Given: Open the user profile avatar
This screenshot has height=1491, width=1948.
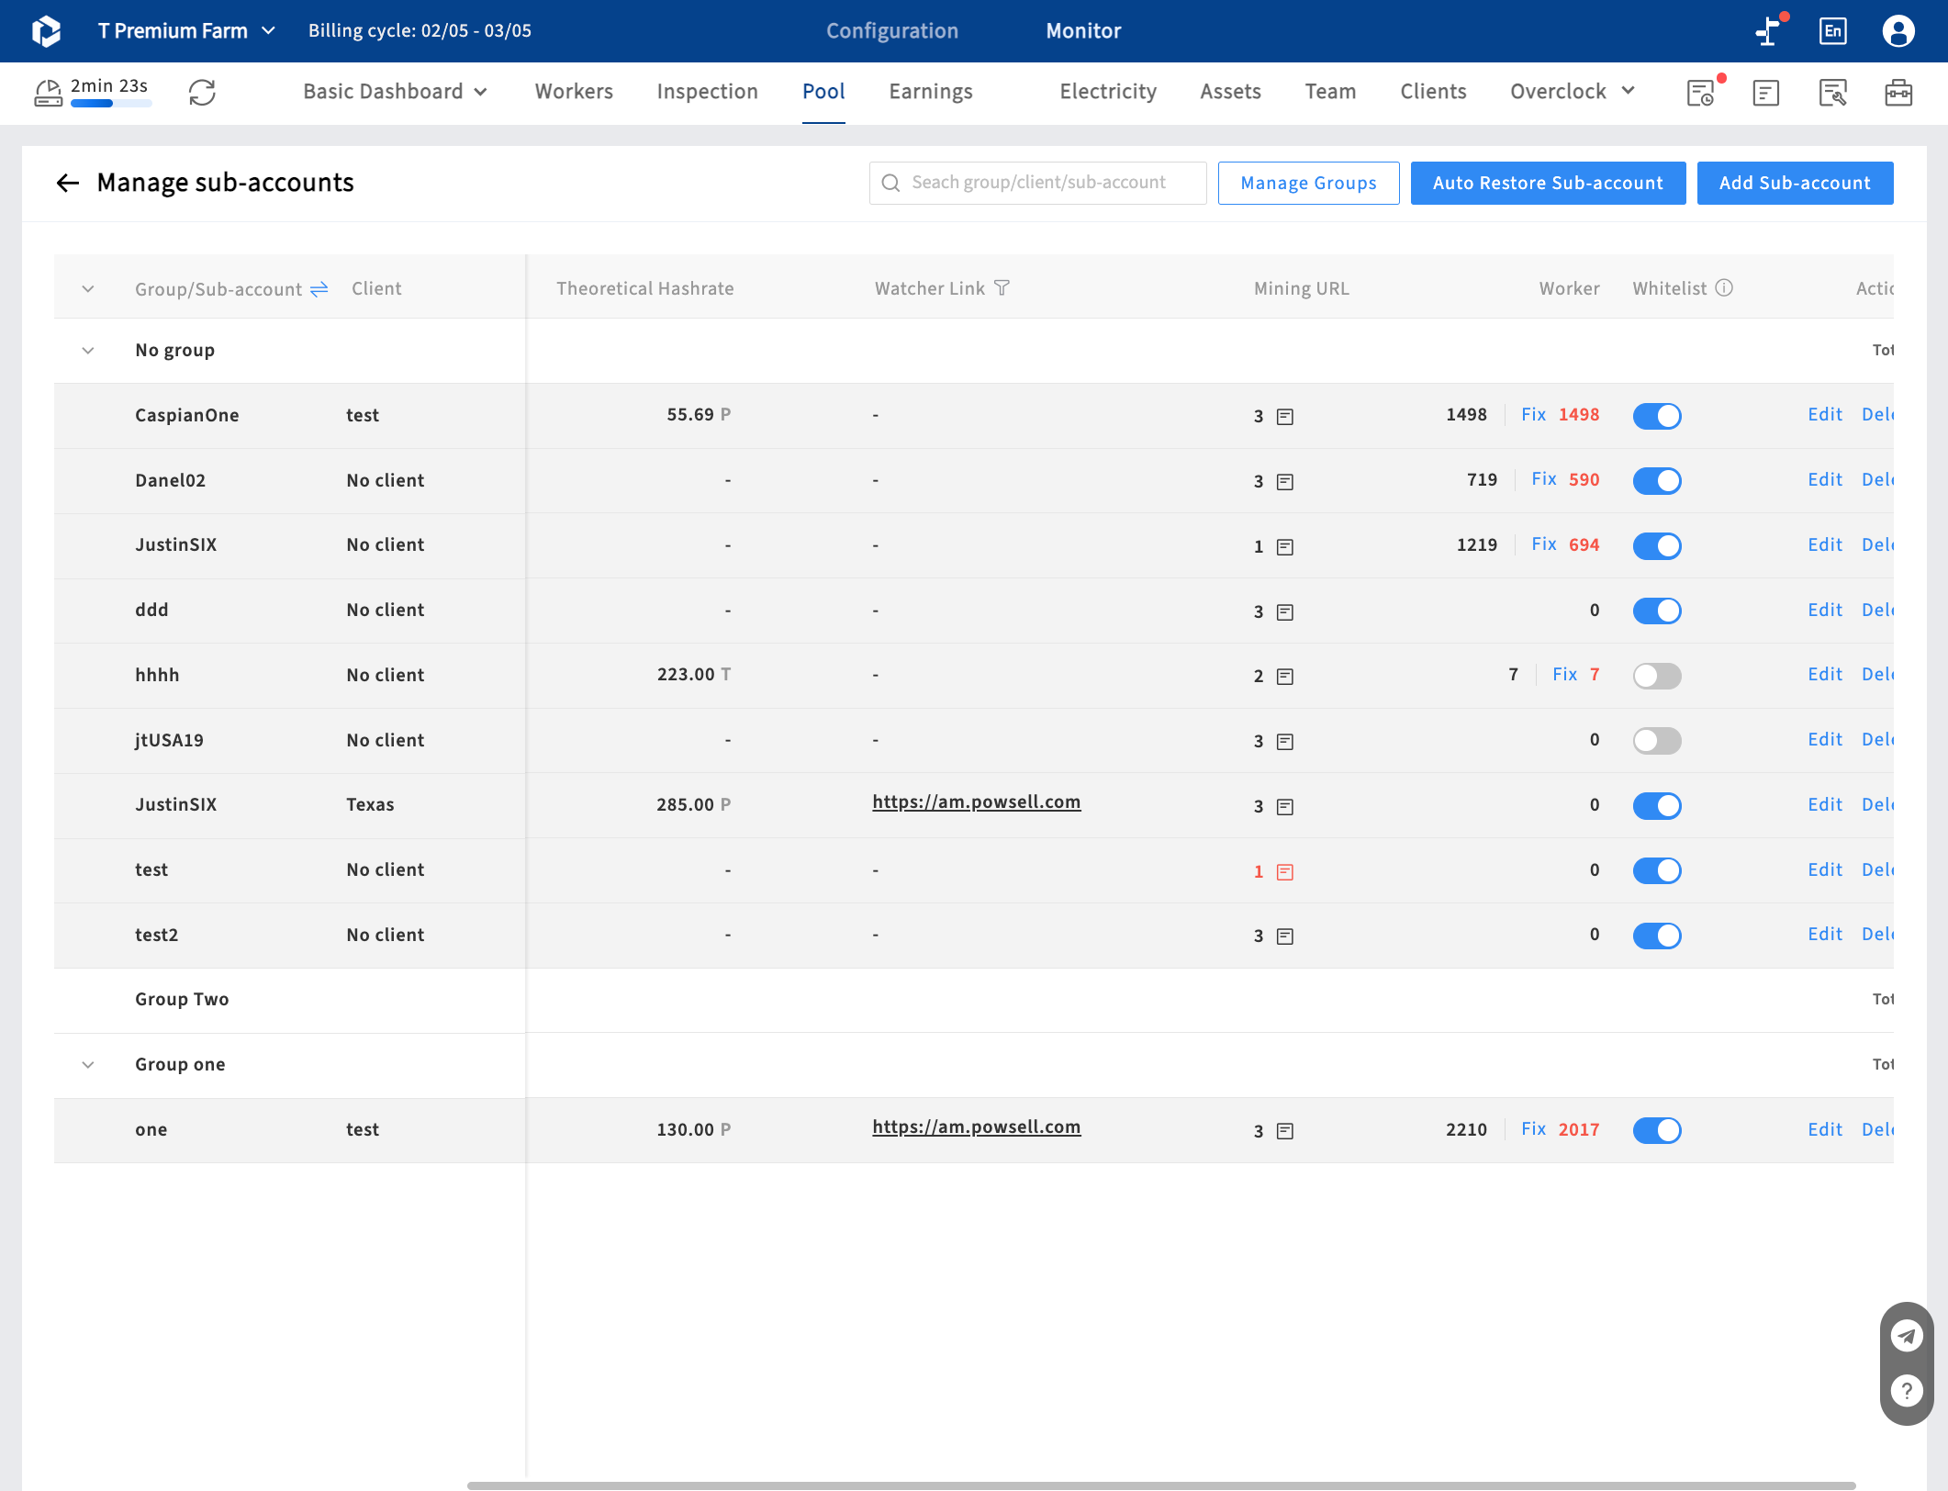Looking at the screenshot, I should click(1898, 31).
